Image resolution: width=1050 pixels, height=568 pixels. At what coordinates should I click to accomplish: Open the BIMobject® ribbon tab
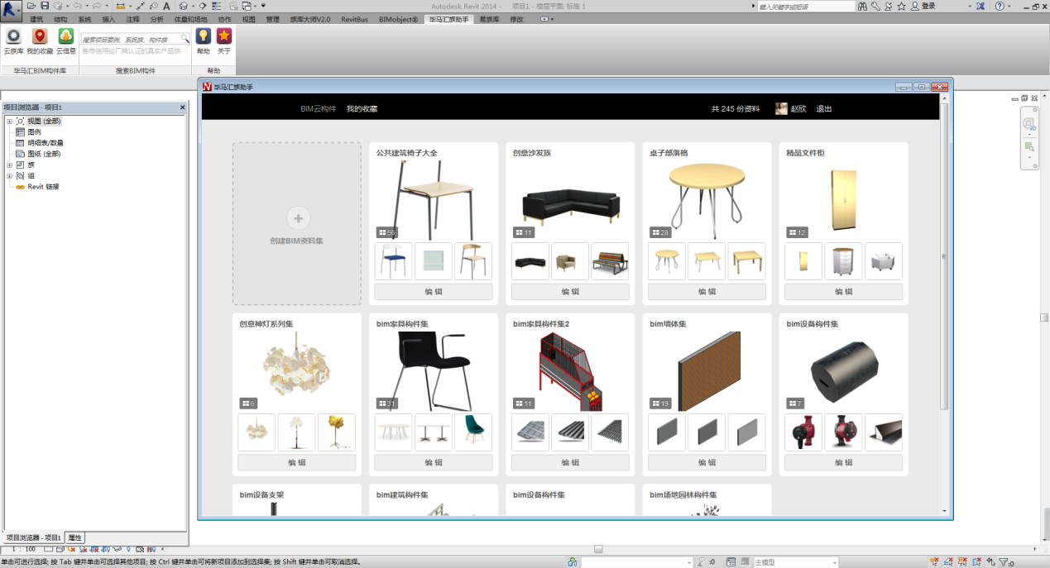point(398,19)
